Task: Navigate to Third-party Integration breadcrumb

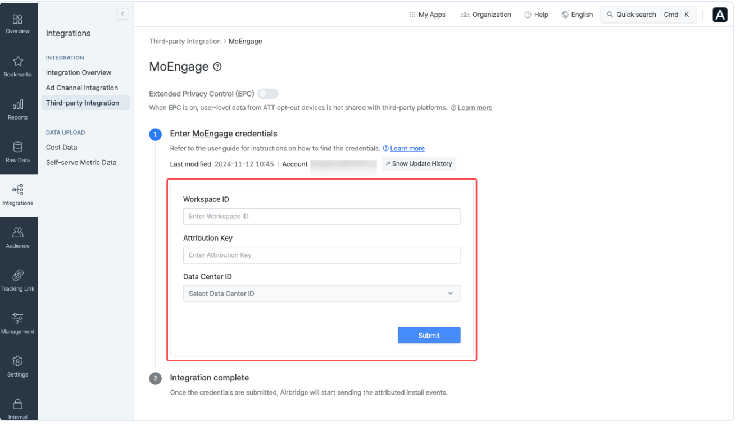Action: [x=185, y=42]
